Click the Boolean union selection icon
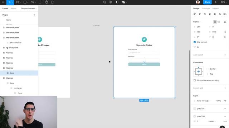Viewport: 229px width, 128px height. click(123, 2)
